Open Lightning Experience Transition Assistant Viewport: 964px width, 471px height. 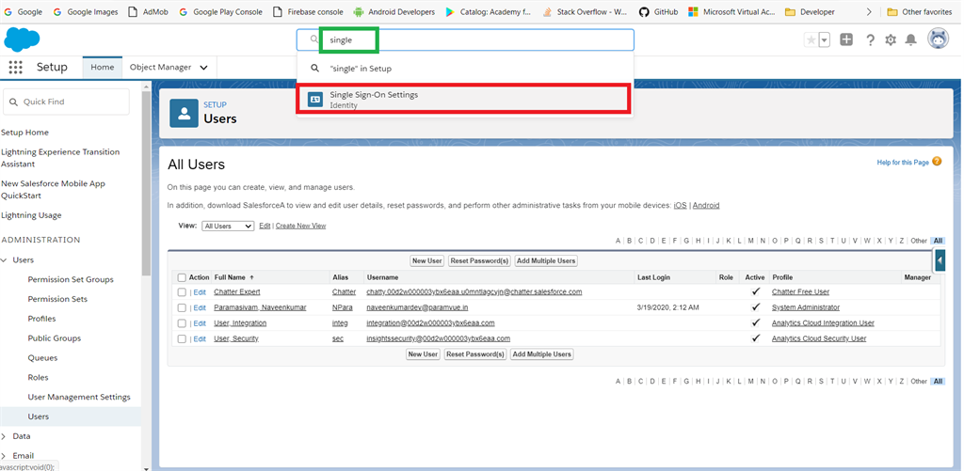[x=60, y=158]
